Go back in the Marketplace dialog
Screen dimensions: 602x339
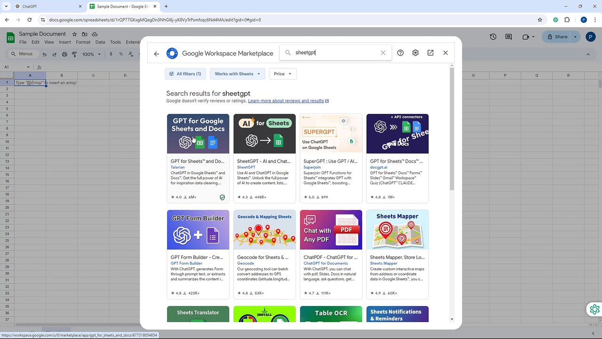pyautogui.click(x=157, y=54)
